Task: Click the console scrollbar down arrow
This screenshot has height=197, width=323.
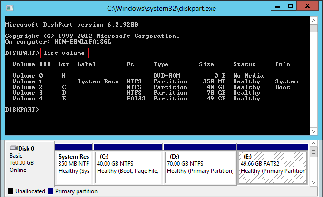Action: click(313, 131)
